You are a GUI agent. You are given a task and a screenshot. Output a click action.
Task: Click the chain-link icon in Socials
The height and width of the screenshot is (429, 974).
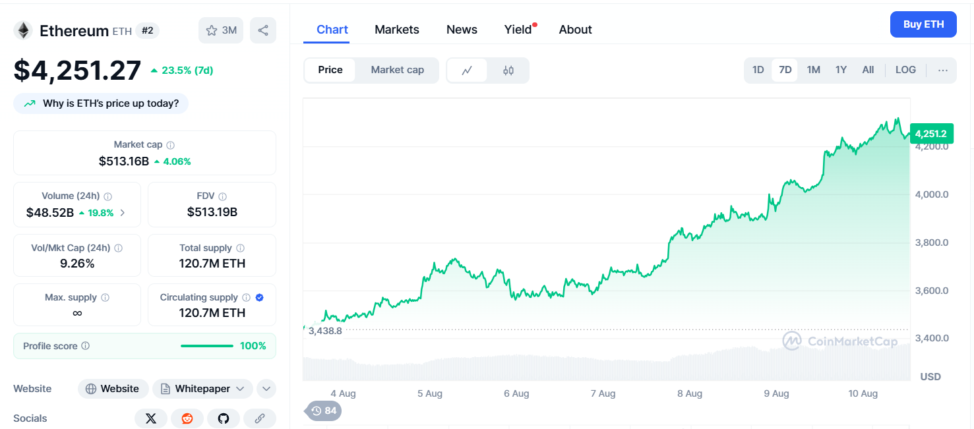coord(260,418)
